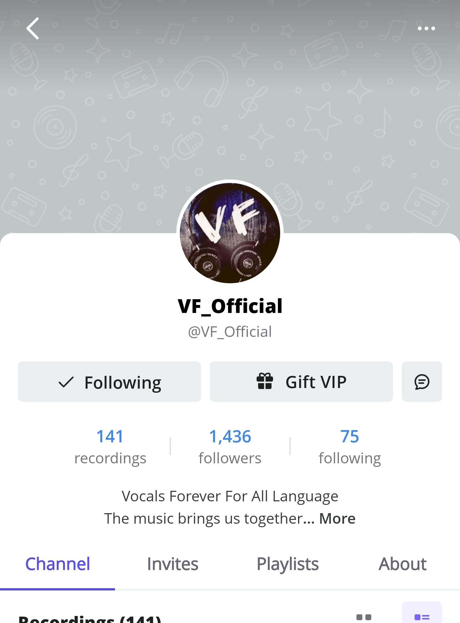Switch to the Channel tab
460x623 pixels.
click(57, 564)
